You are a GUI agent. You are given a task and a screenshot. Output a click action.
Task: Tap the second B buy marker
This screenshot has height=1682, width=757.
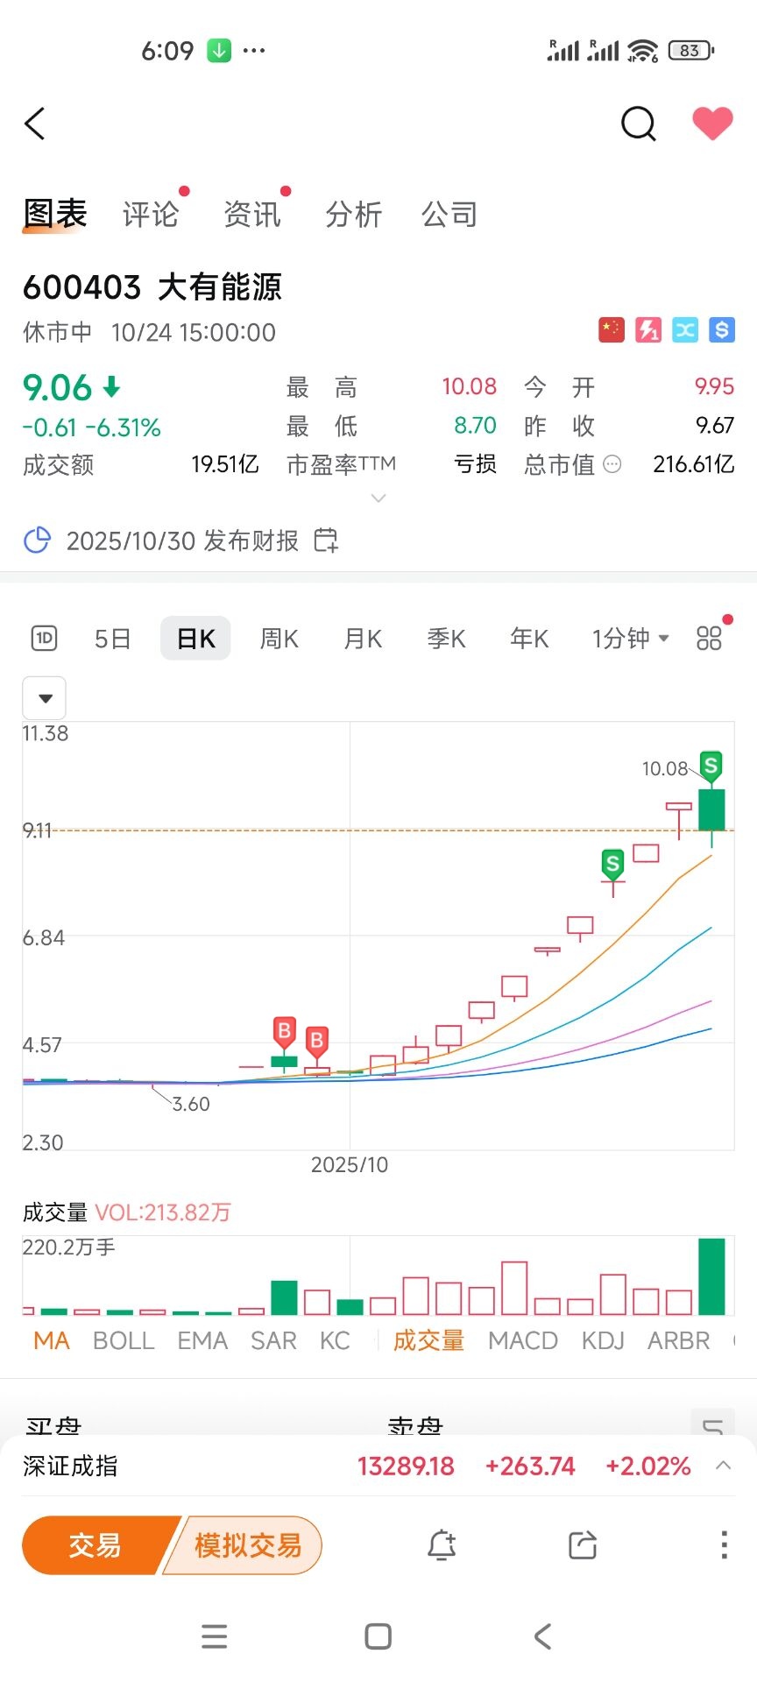pos(316,1042)
